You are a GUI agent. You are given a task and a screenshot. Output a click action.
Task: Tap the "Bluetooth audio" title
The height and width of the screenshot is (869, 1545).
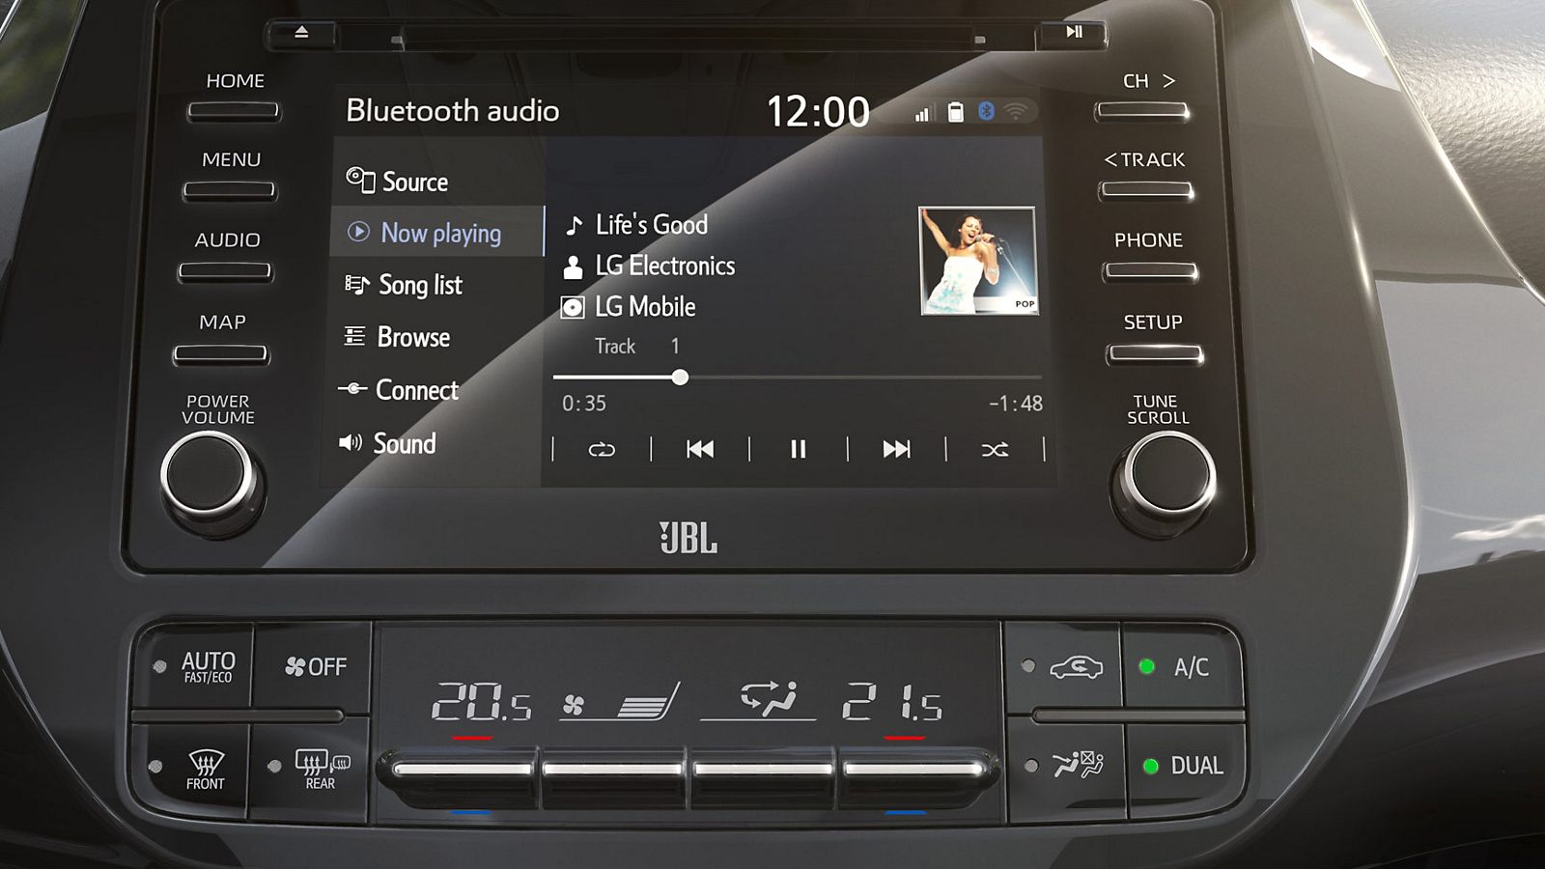[453, 111]
